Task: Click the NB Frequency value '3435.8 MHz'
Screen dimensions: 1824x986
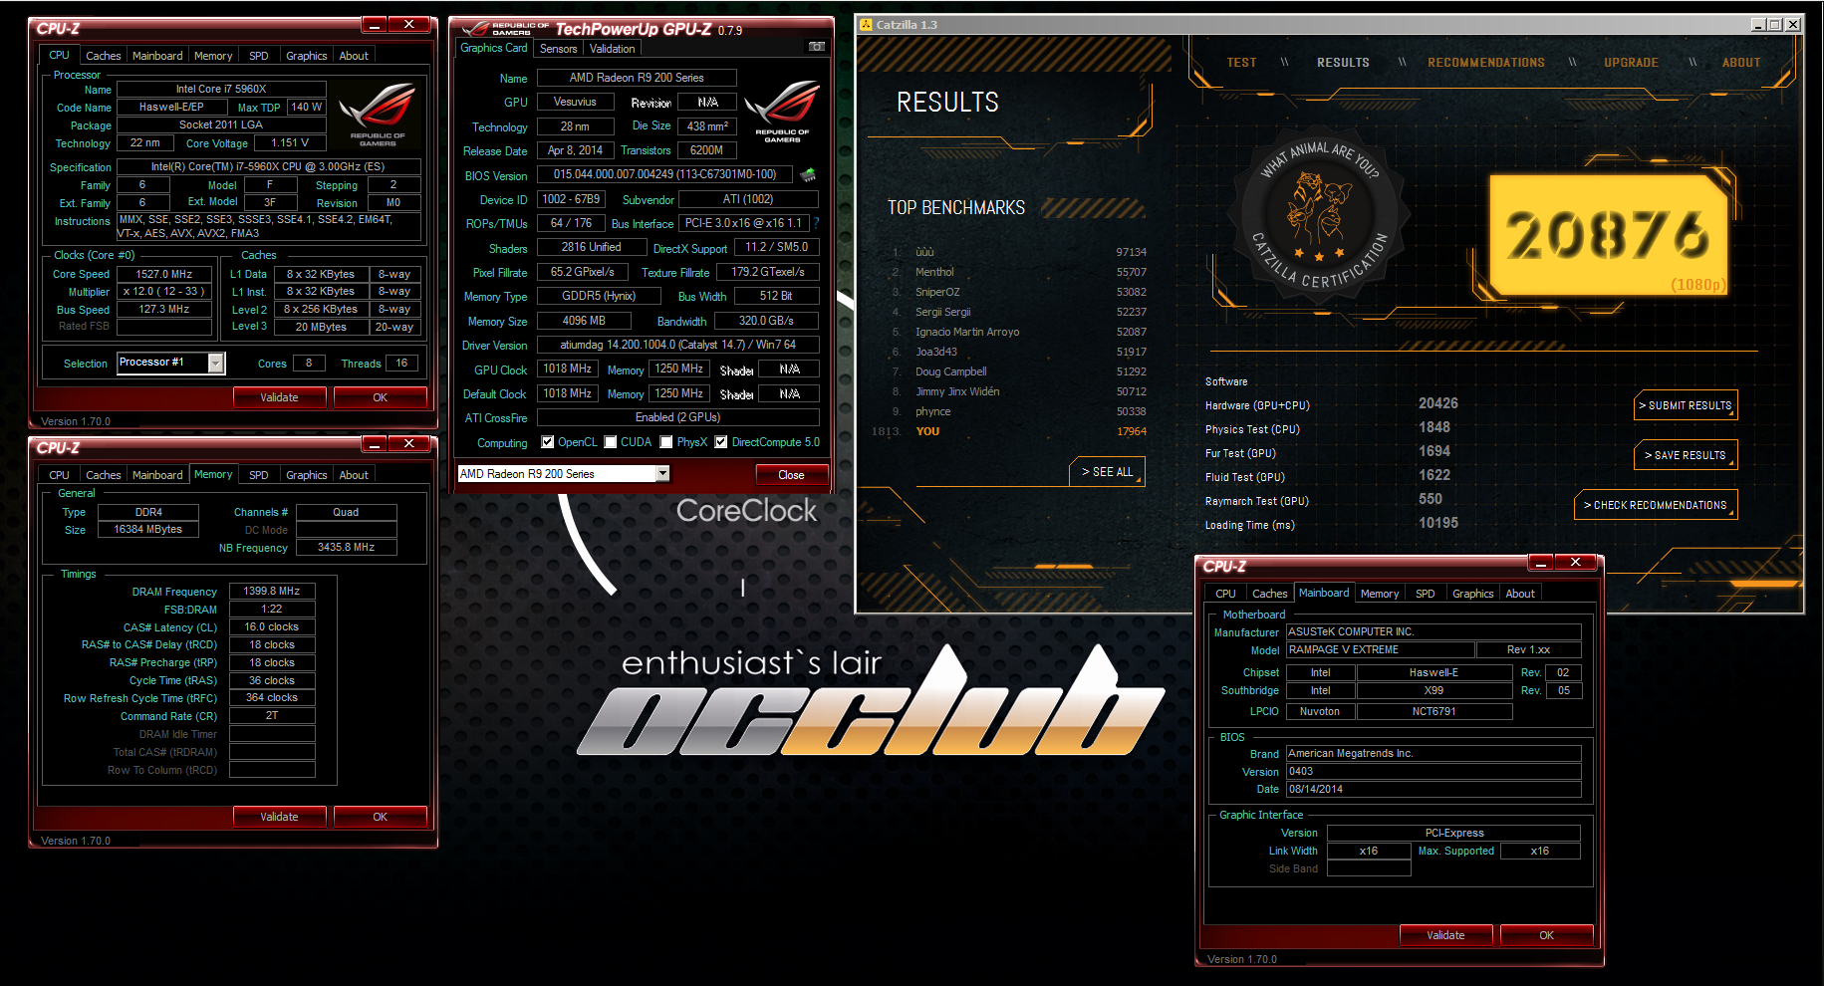Action: pos(346,547)
